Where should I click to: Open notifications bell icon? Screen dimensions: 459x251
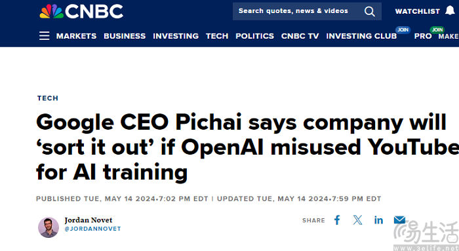click(450, 10)
